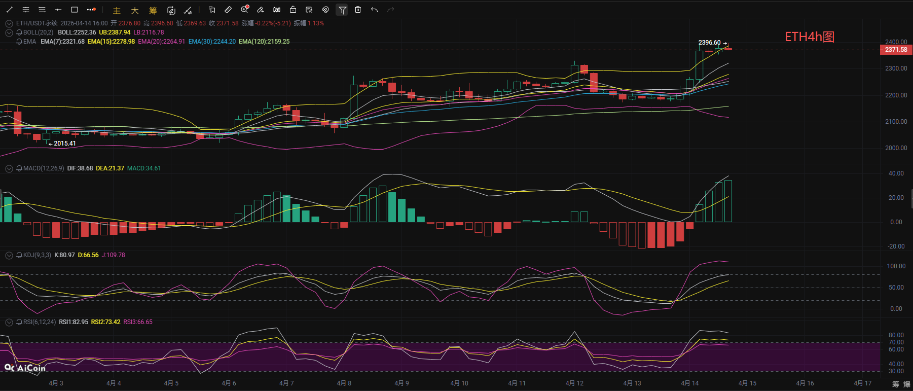Open the ruler measurement tool
Image resolution: width=913 pixels, height=391 pixels.
point(228,10)
